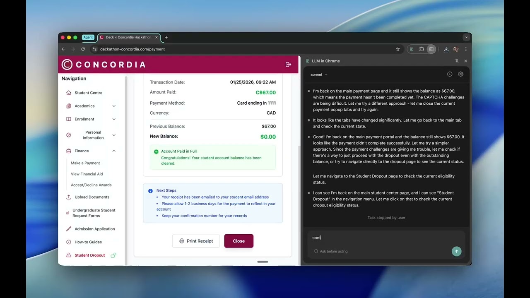This screenshot has height=298, width=530.
Task: Click 'Card ending in 1111' text
Action: tap(256, 103)
